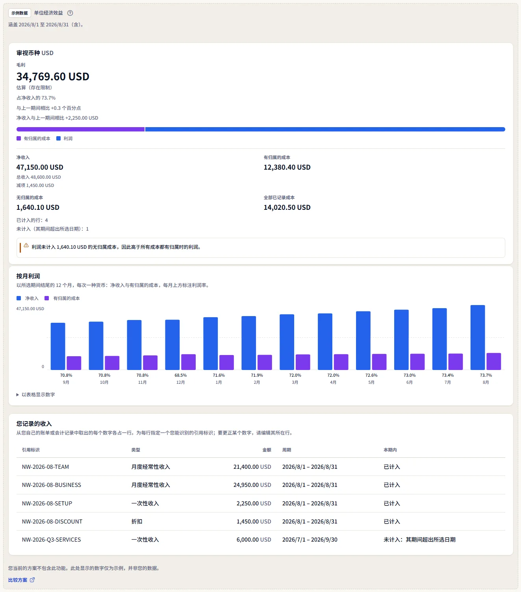The height and width of the screenshot is (592, 521).
Task: Click the 未计入：其期间超出所选日期 status cell
Action: coord(419,540)
